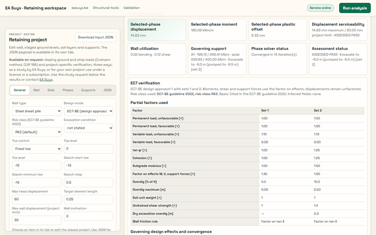Click the Factor column header
This screenshot has width=376, height=235.
[x=137, y=110]
